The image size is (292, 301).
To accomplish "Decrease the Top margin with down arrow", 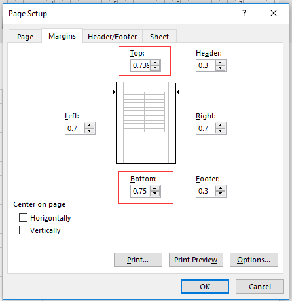I will [x=155, y=68].
